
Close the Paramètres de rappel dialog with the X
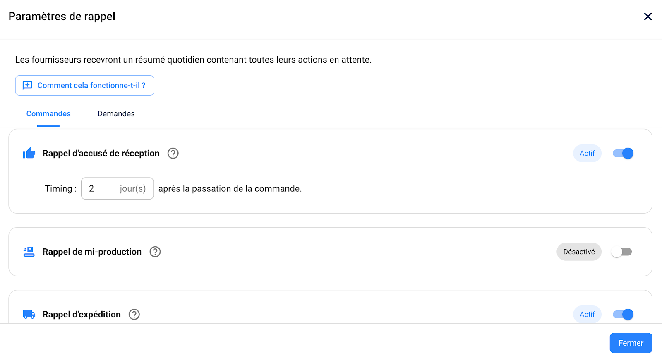(648, 17)
